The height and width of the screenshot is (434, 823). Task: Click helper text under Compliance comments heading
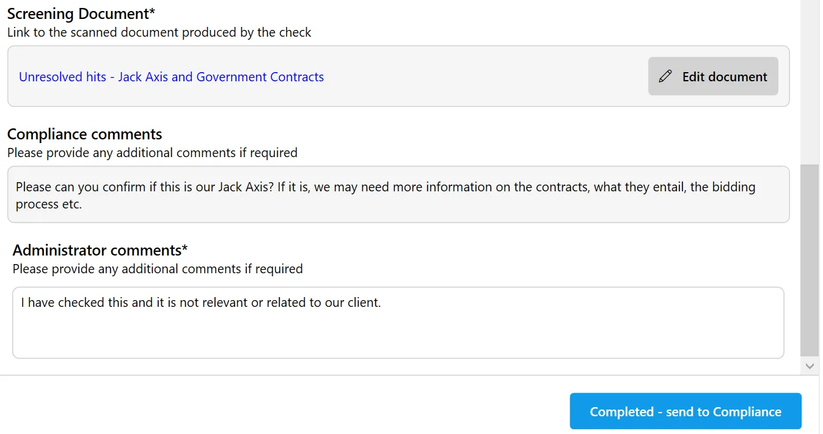(x=152, y=152)
